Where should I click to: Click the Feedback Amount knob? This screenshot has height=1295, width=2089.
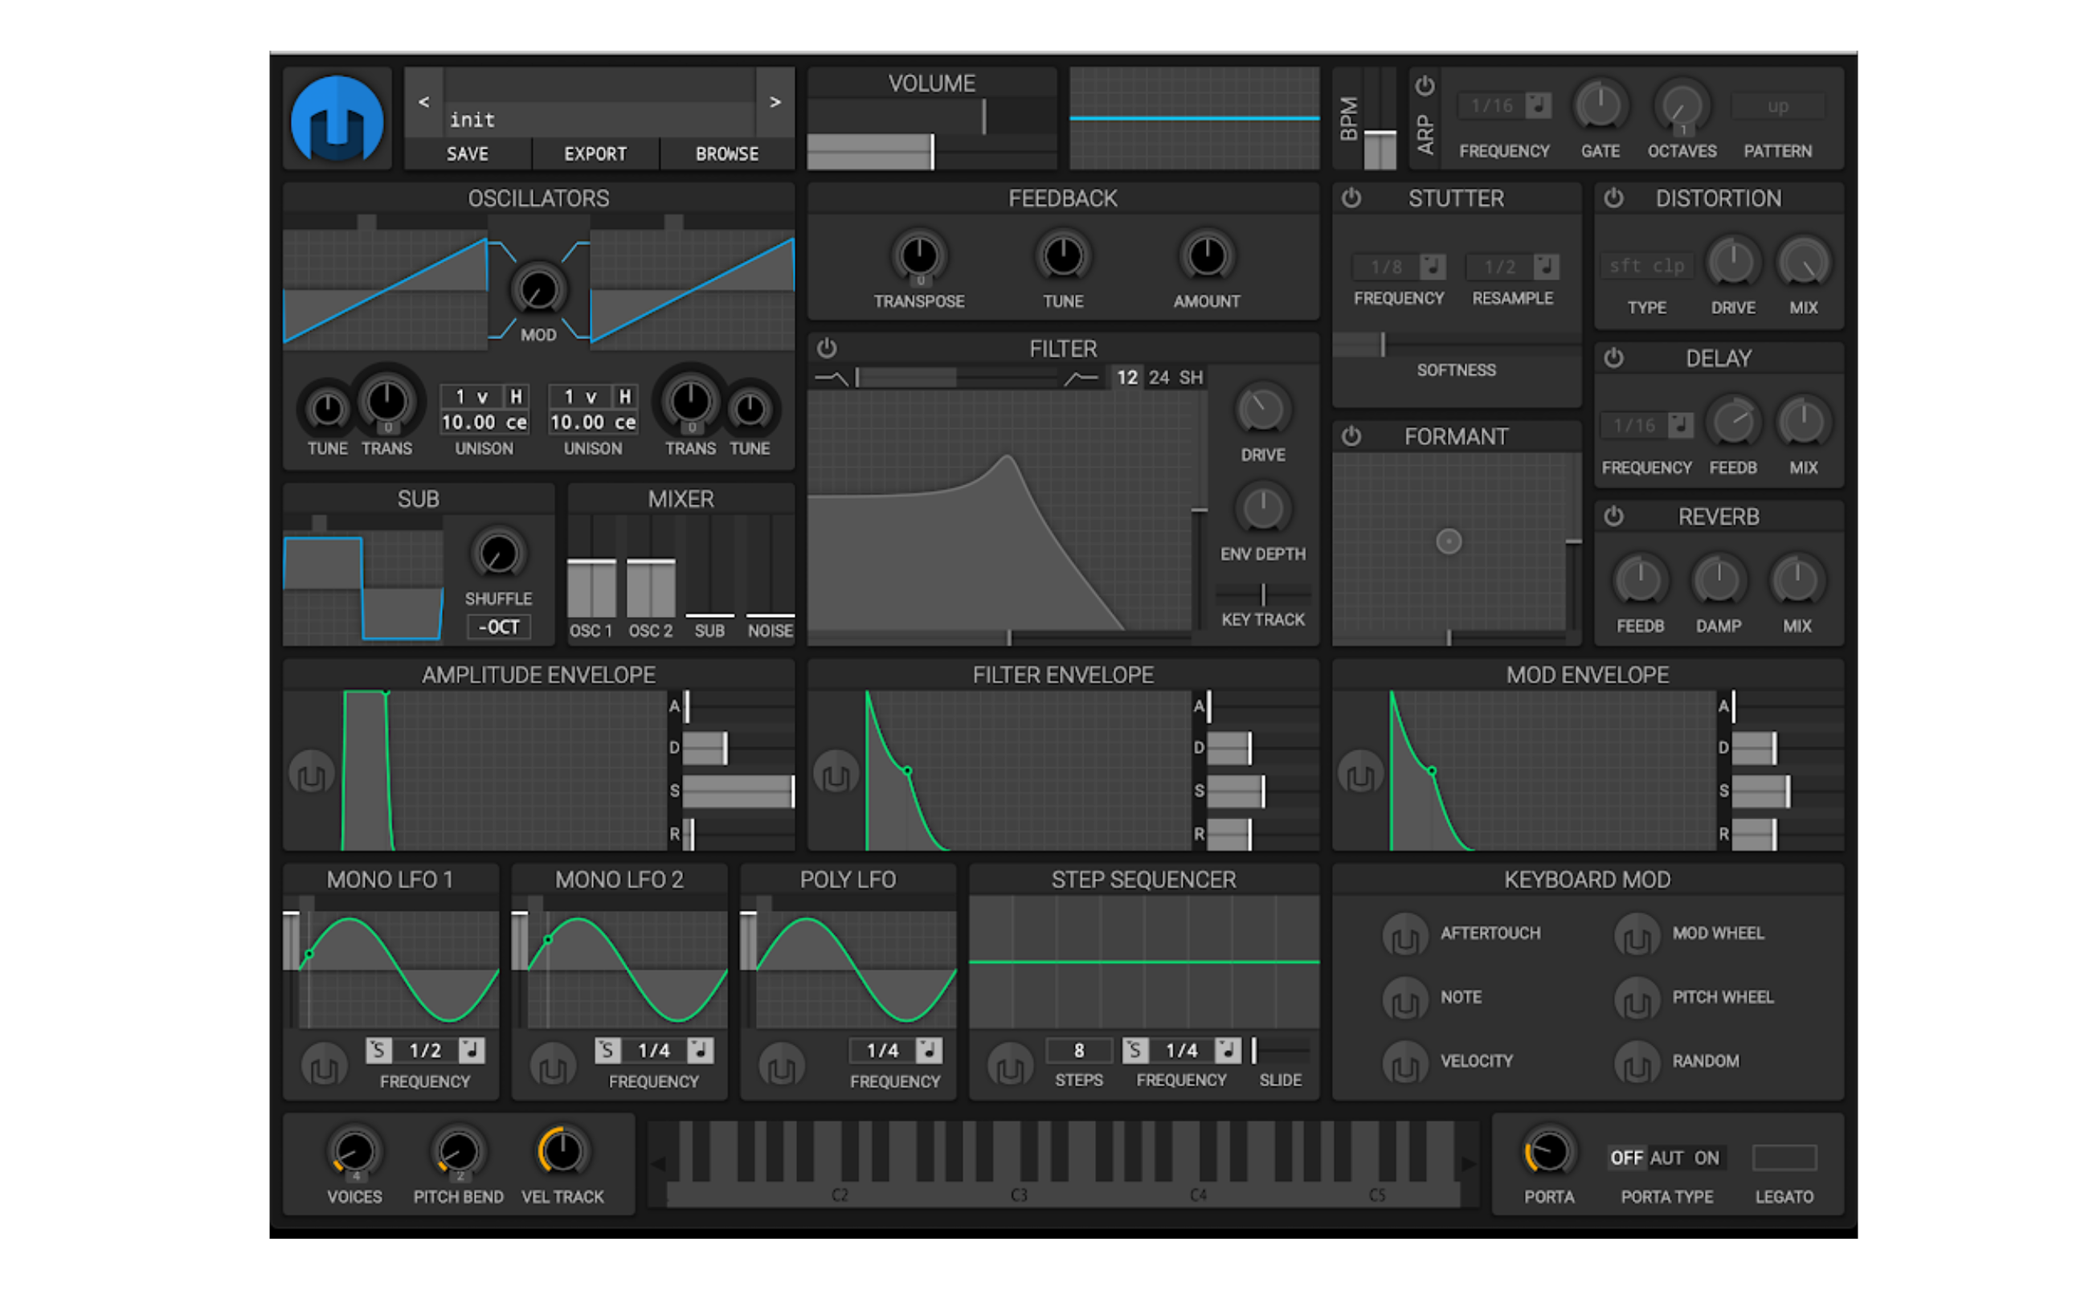[1206, 256]
